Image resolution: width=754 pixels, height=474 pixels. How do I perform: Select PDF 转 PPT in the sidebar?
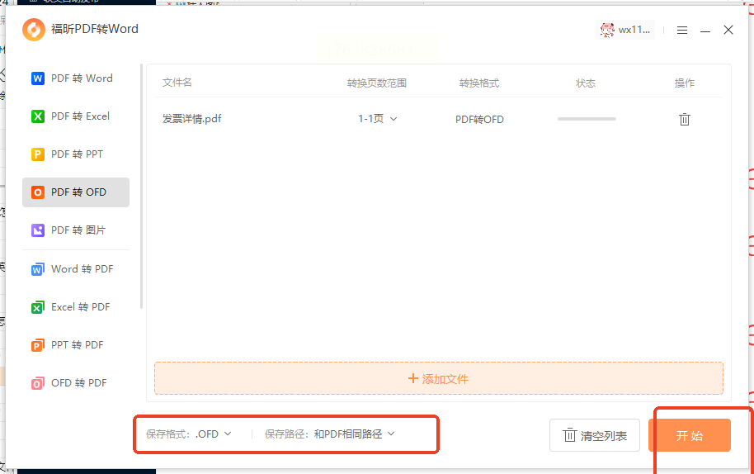click(x=76, y=154)
